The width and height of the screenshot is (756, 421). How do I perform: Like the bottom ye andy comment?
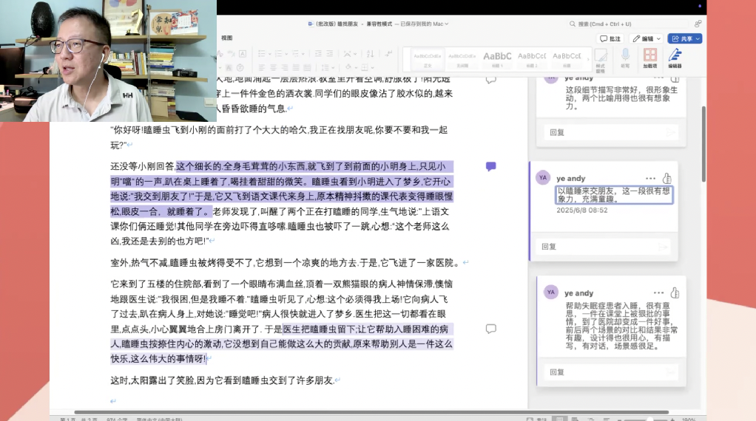click(674, 293)
